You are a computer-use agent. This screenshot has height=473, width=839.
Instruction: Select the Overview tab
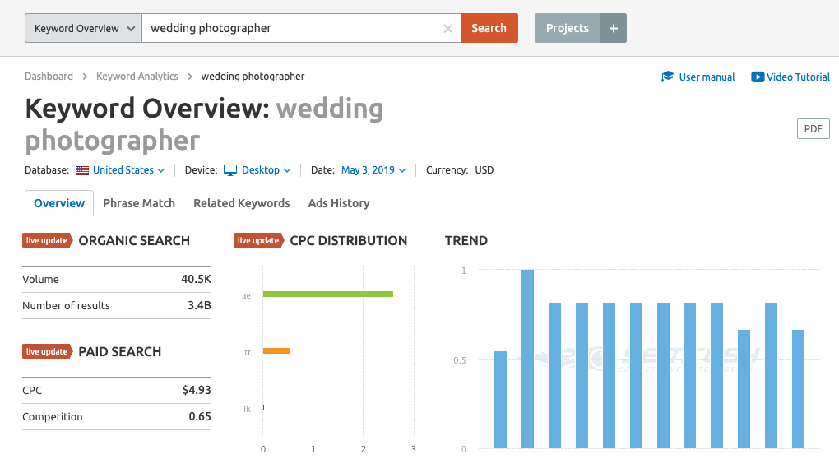59,203
